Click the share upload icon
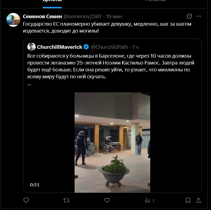The width and height of the screenshot is (211, 210). click(x=198, y=200)
